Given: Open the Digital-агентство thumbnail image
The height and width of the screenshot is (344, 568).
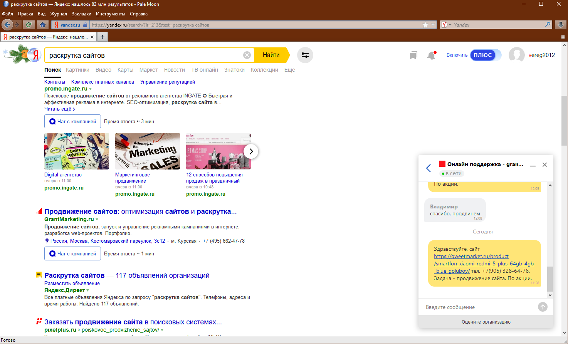Looking at the screenshot, I should [x=77, y=151].
